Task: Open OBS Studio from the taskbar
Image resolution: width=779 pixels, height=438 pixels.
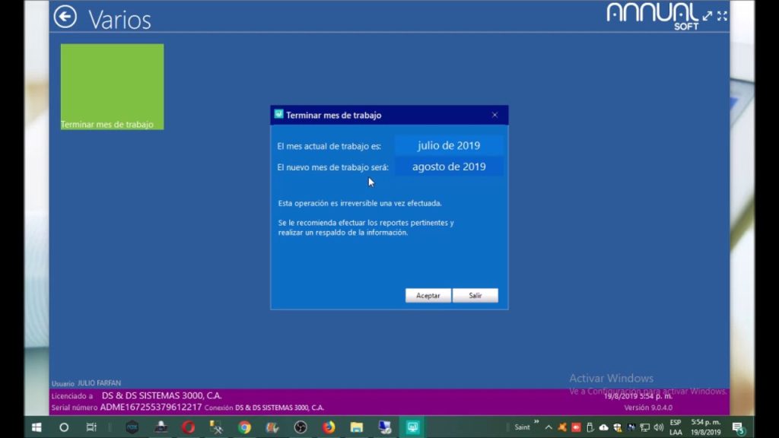Action: click(300, 427)
